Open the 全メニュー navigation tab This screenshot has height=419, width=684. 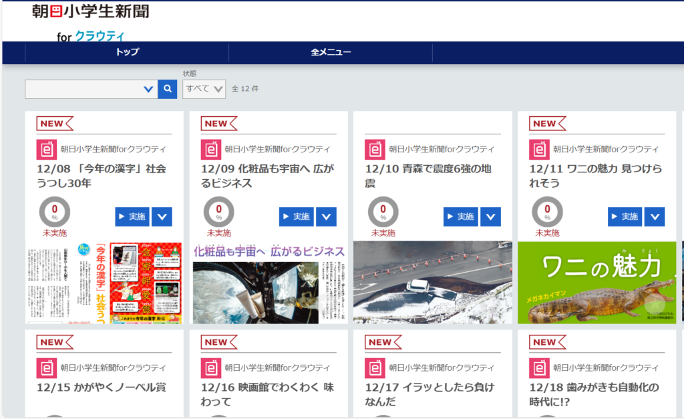331,52
